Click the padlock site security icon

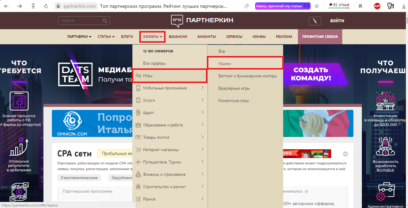(x=58, y=6)
